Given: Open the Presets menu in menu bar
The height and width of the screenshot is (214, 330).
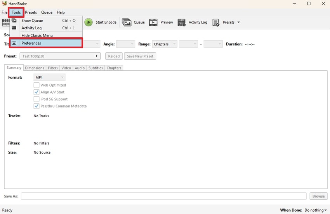Looking at the screenshot, I should tap(31, 12).
